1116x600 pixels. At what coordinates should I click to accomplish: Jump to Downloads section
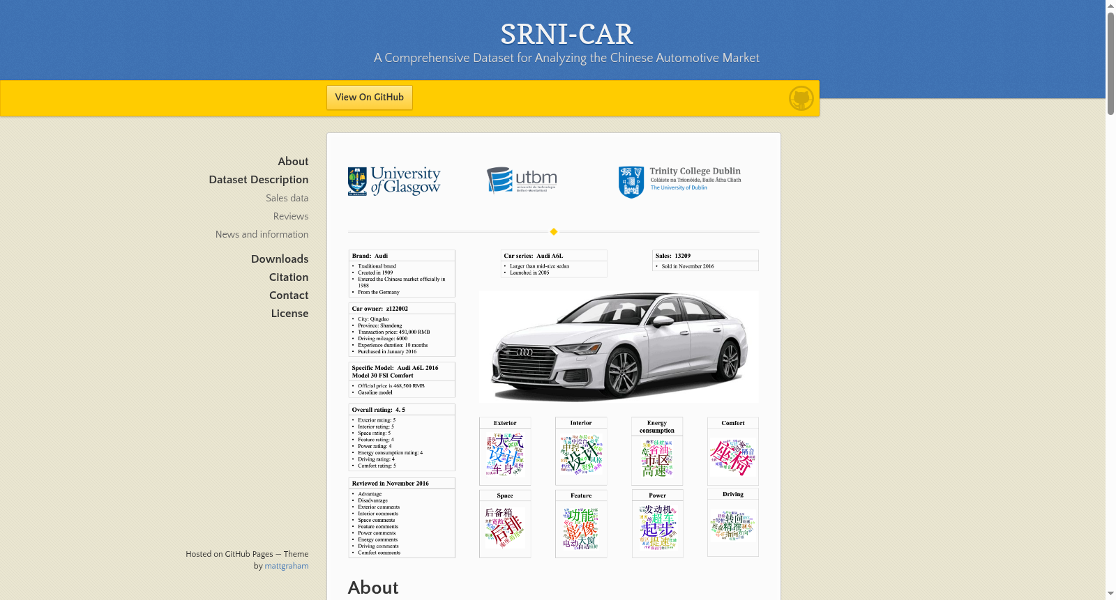[280, 259]
